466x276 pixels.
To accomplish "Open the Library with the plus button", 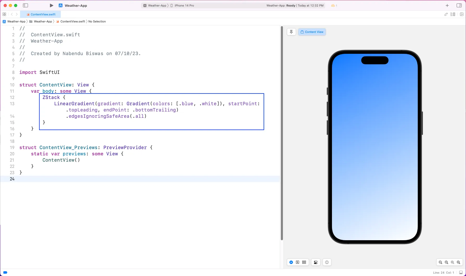I will 447,5.
